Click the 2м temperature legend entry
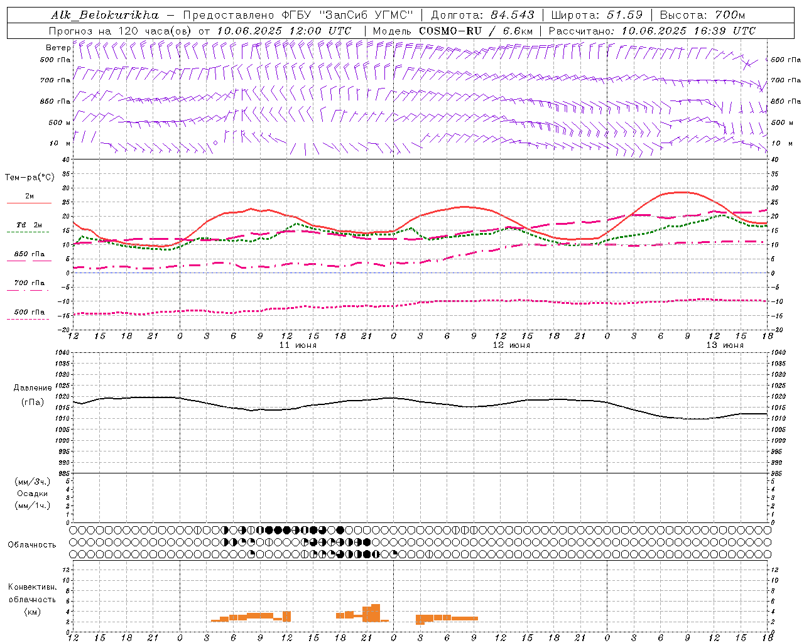The width and height of the screenshot is (804, 643). point(30,196)
